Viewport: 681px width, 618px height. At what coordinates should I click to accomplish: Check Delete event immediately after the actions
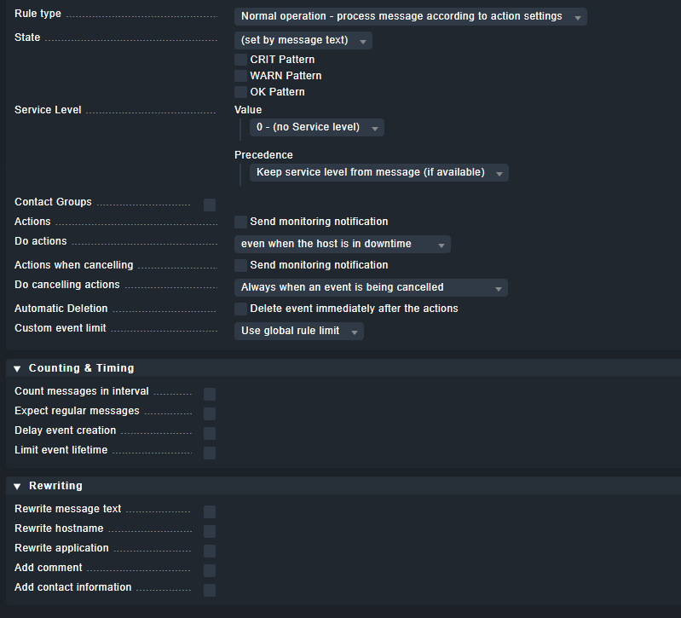click(240, 309)
